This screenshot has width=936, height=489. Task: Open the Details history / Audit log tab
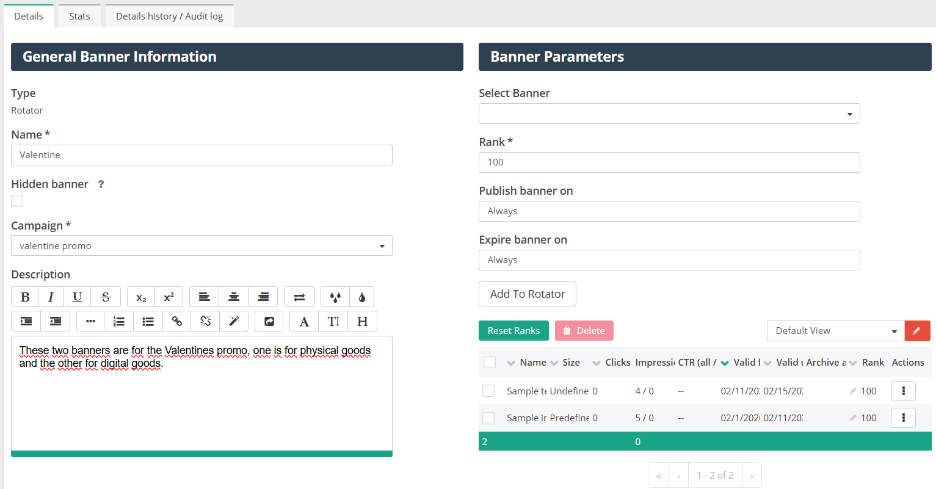pos(169,16)
